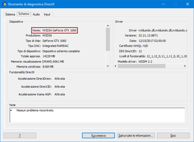This screenshot has height=142, width=194.
Task: Go to the Input tab
Action: 47,14
